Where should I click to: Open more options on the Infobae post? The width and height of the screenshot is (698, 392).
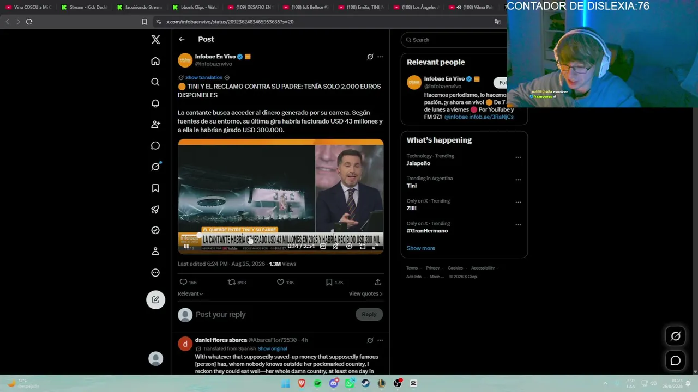tap(380, 57)
